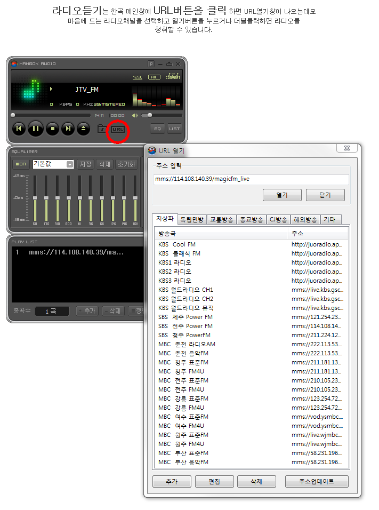This screenshot has height=510, width=379.
Task: Toggle the LIST panel button
Action: tap(174, 129)
